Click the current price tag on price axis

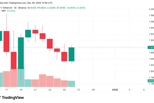pyautogui.click(x=150, y=47)
